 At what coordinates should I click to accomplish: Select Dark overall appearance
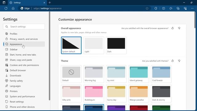click(116, 45)
